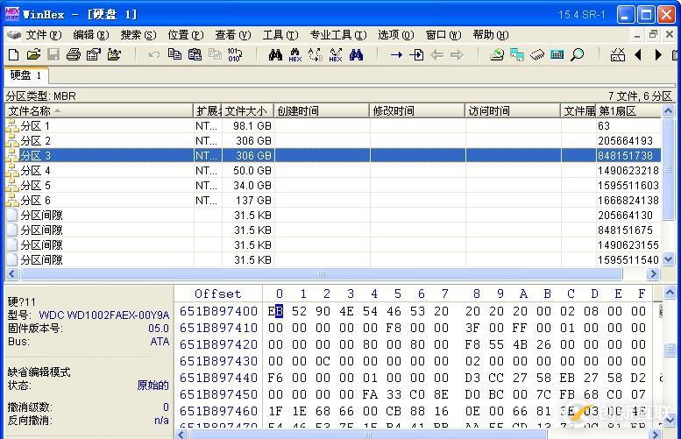Sort by 修改时间 column header

[x=417, y=110]
